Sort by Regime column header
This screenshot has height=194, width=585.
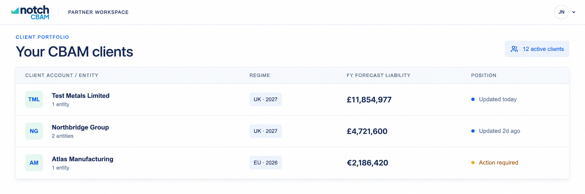pyautogui.click(x=259, y=75)
